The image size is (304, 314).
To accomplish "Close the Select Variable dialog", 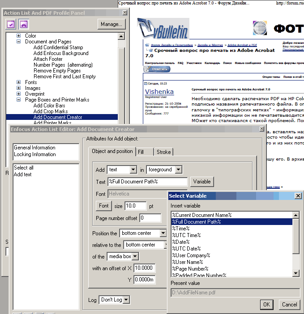I will tap(298, 196).
